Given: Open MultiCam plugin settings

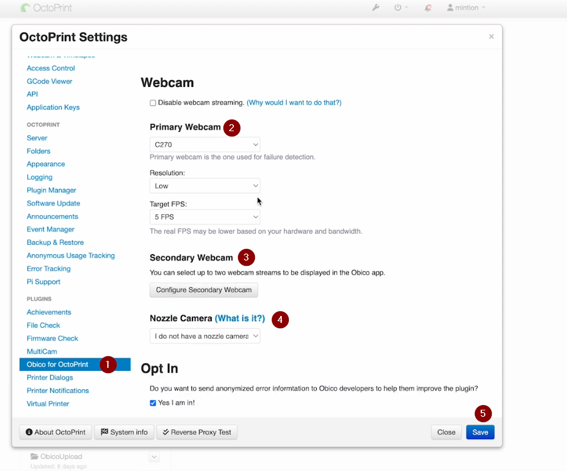Looking at the screenshot, I should point(42,352).
